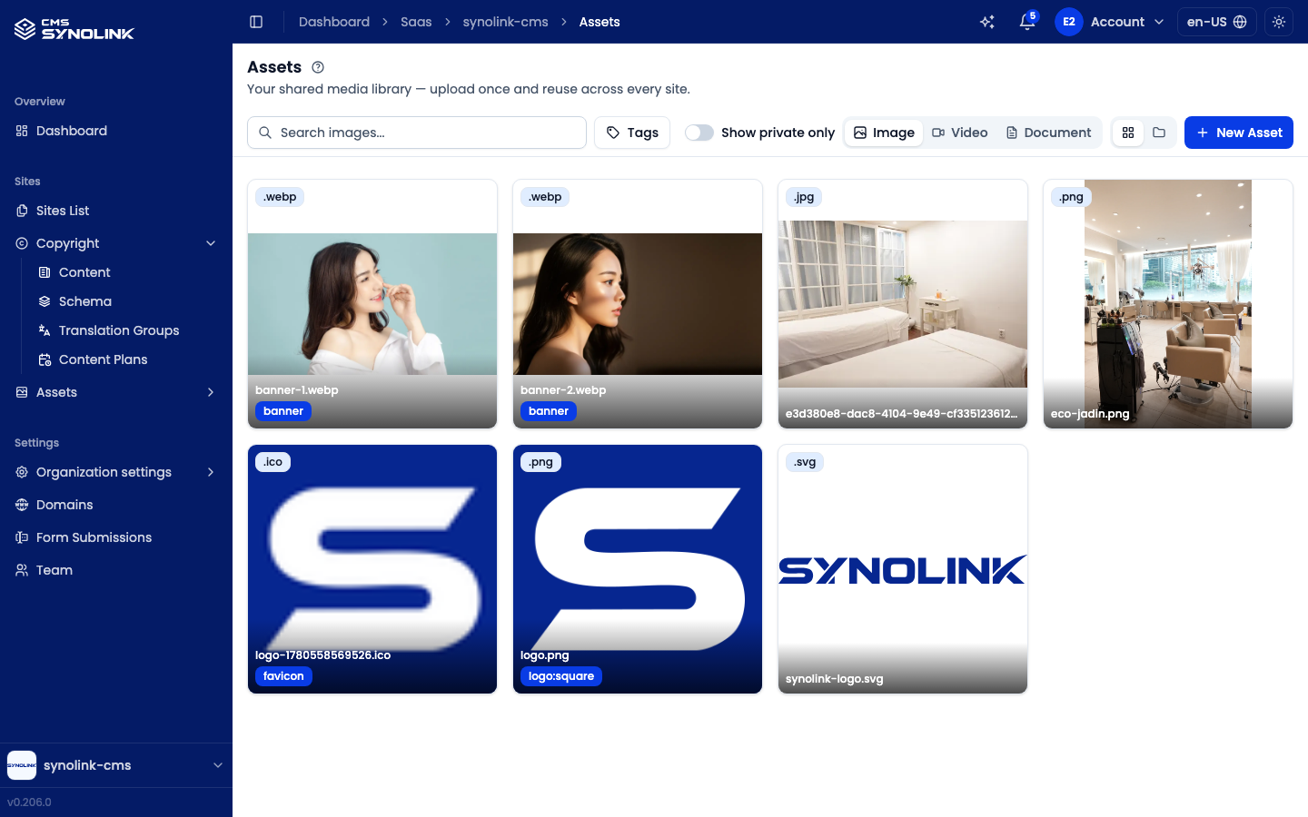Open banner-2.webp asset thumbnail

(x=638, y=304)
